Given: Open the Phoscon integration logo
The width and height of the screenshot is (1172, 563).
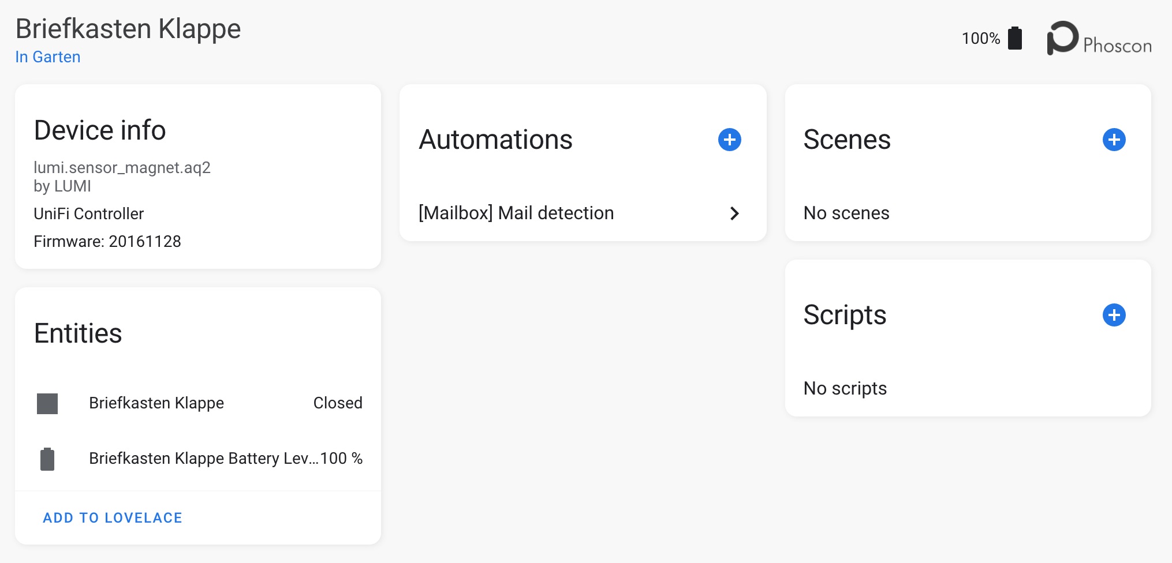Looking at the screenshot, I should (x=1062, y=37).
